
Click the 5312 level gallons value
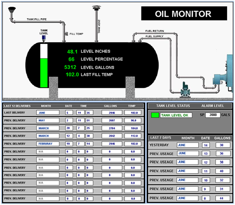pos(70,67)
